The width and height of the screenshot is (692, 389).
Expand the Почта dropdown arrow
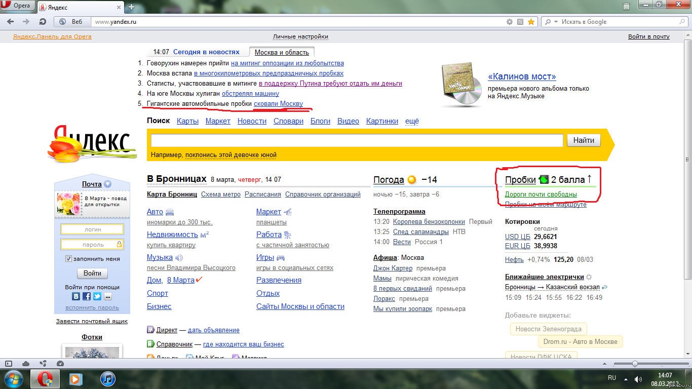(107, 184)
